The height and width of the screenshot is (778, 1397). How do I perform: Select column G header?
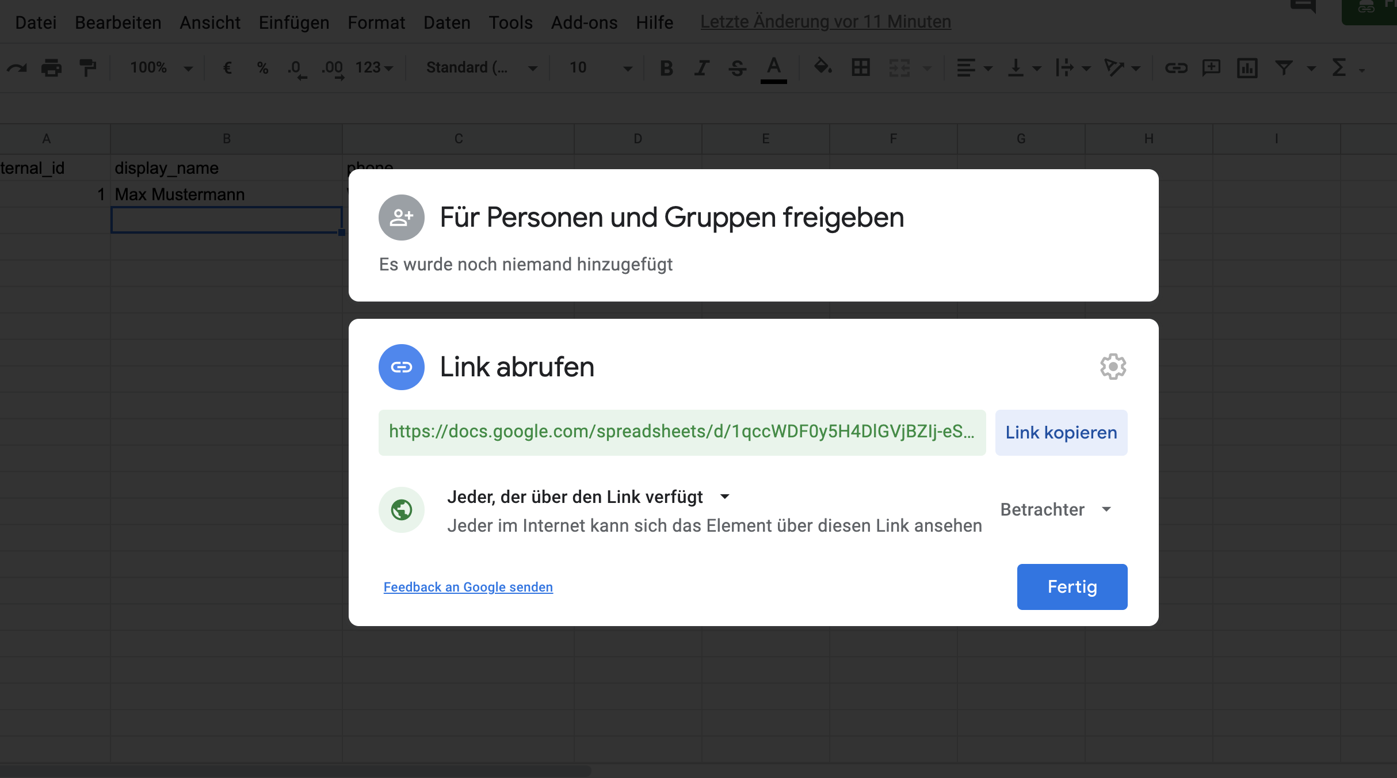(1021, 139)
